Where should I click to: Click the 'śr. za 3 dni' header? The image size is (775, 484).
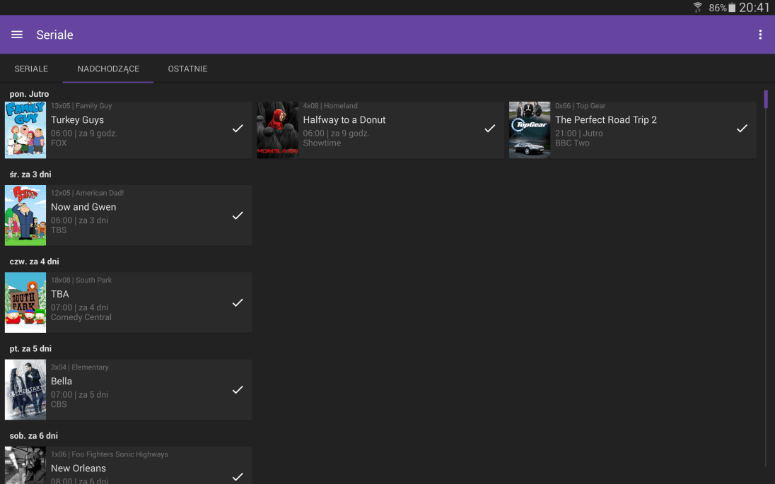[30, 175]
